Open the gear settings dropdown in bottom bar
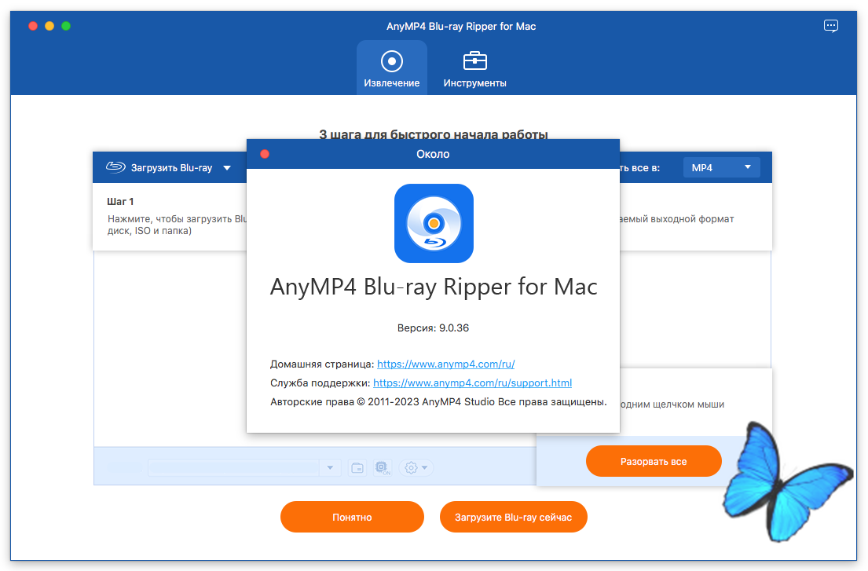Screen dimensions: 868x571 pos(416,468)
